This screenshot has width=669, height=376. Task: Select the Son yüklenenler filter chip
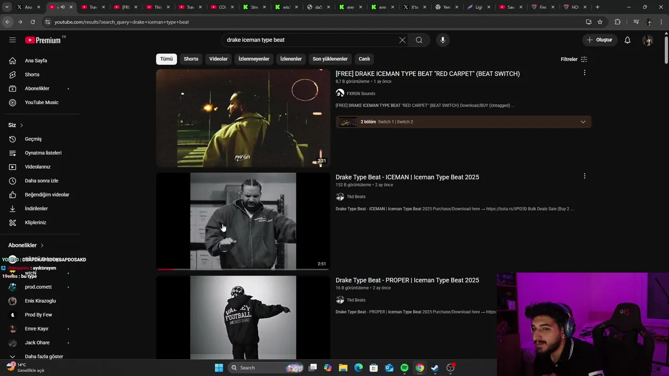click(330, 59)
